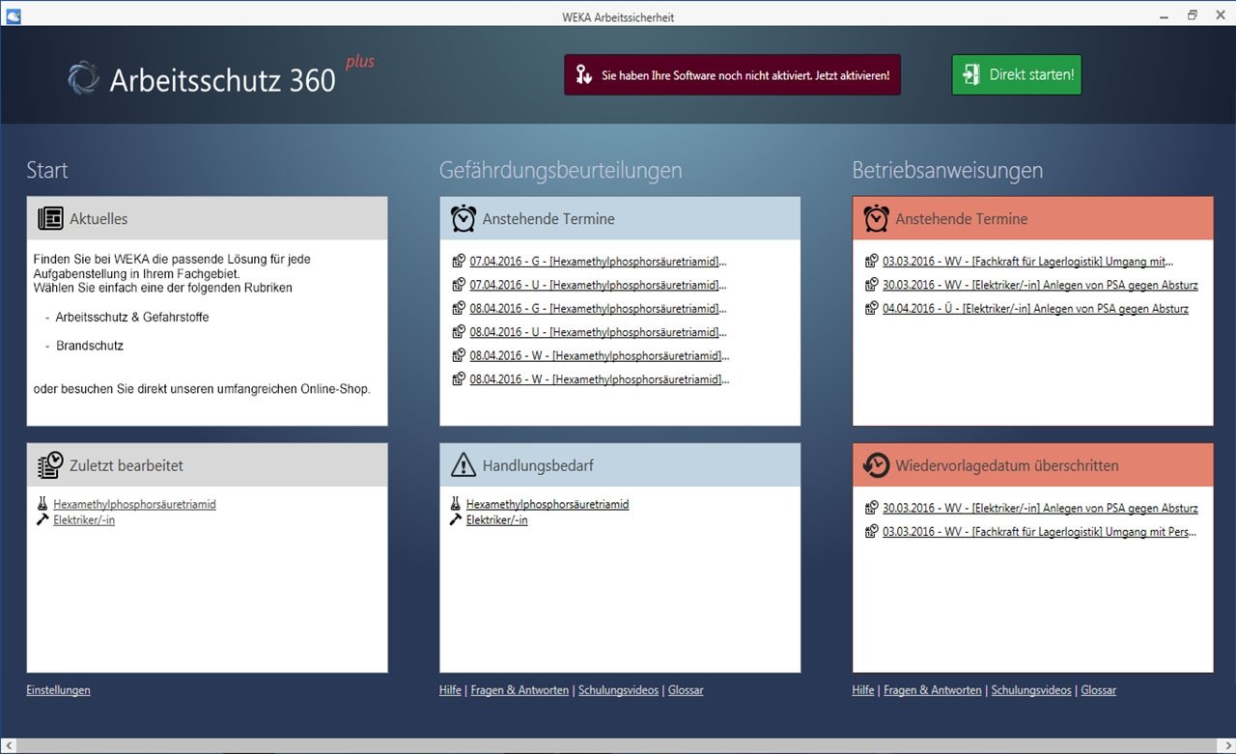
Task: Click the WEKA app icon in title bar
Action: pyautogui.click(x=13, y=15)
